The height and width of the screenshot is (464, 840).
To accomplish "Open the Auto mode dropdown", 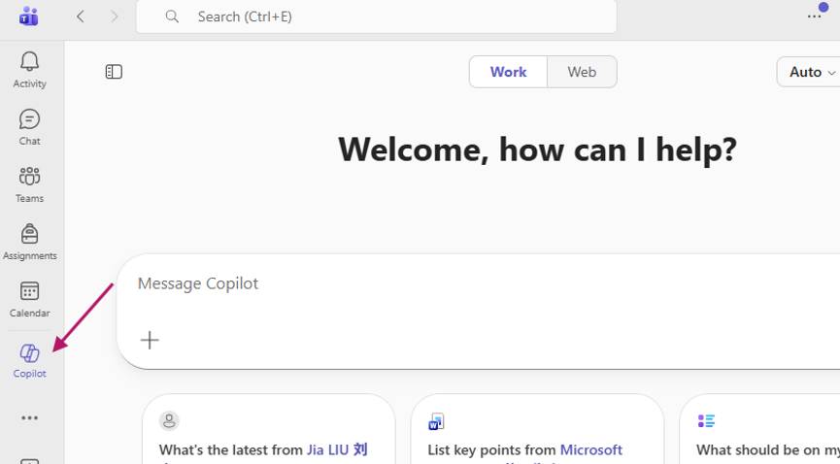I will [x=809, y=72].
